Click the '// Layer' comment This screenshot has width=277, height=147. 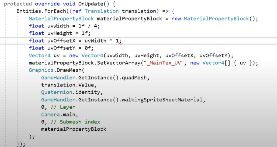point(63,107)
